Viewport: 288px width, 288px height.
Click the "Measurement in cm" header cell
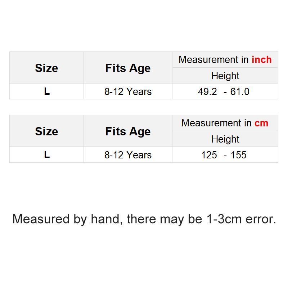225,123
